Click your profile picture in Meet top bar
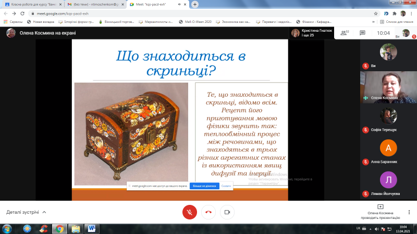The width and height of the screenshot is (417, 234). pyautogui.click(x=406, y=33)
